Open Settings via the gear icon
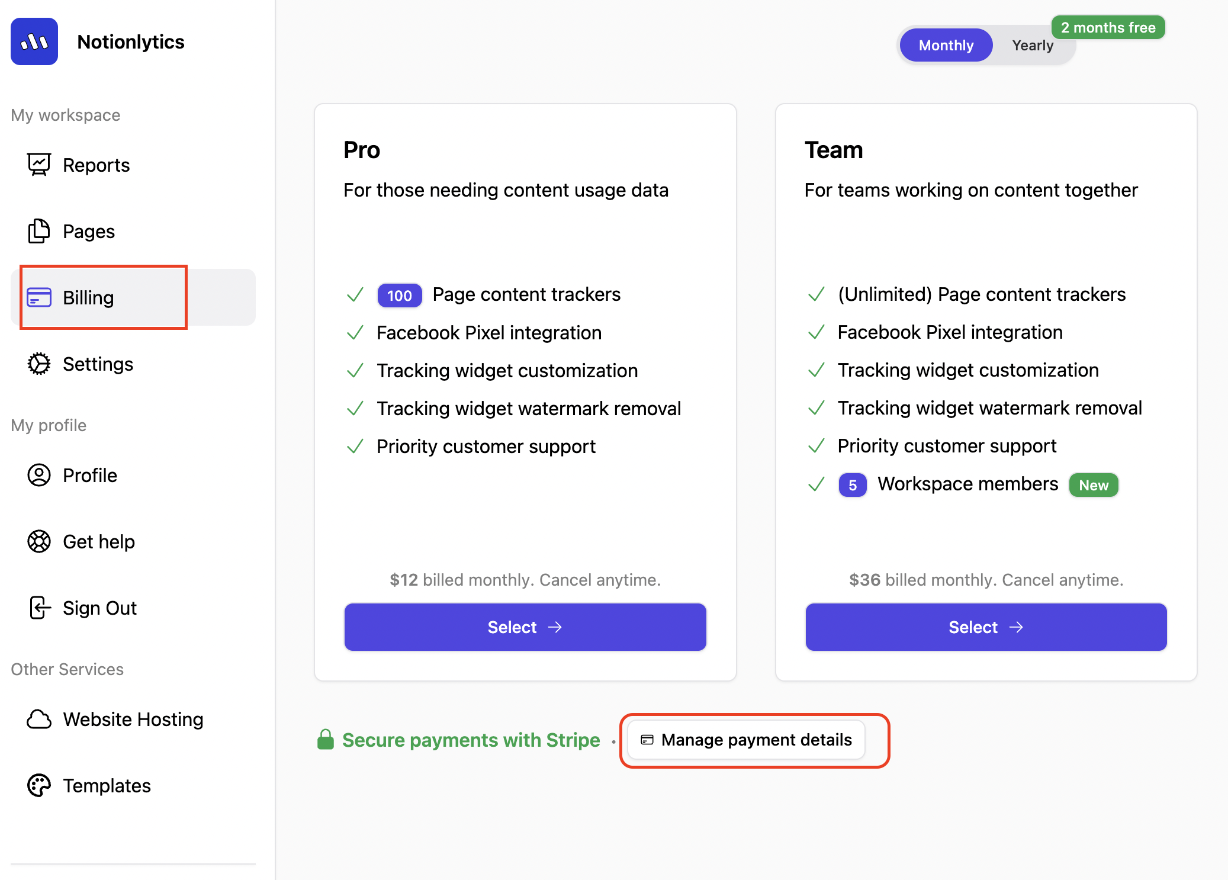 click(39, 364)
